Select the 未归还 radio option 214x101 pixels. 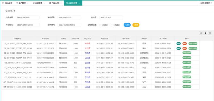pos(115,25)
